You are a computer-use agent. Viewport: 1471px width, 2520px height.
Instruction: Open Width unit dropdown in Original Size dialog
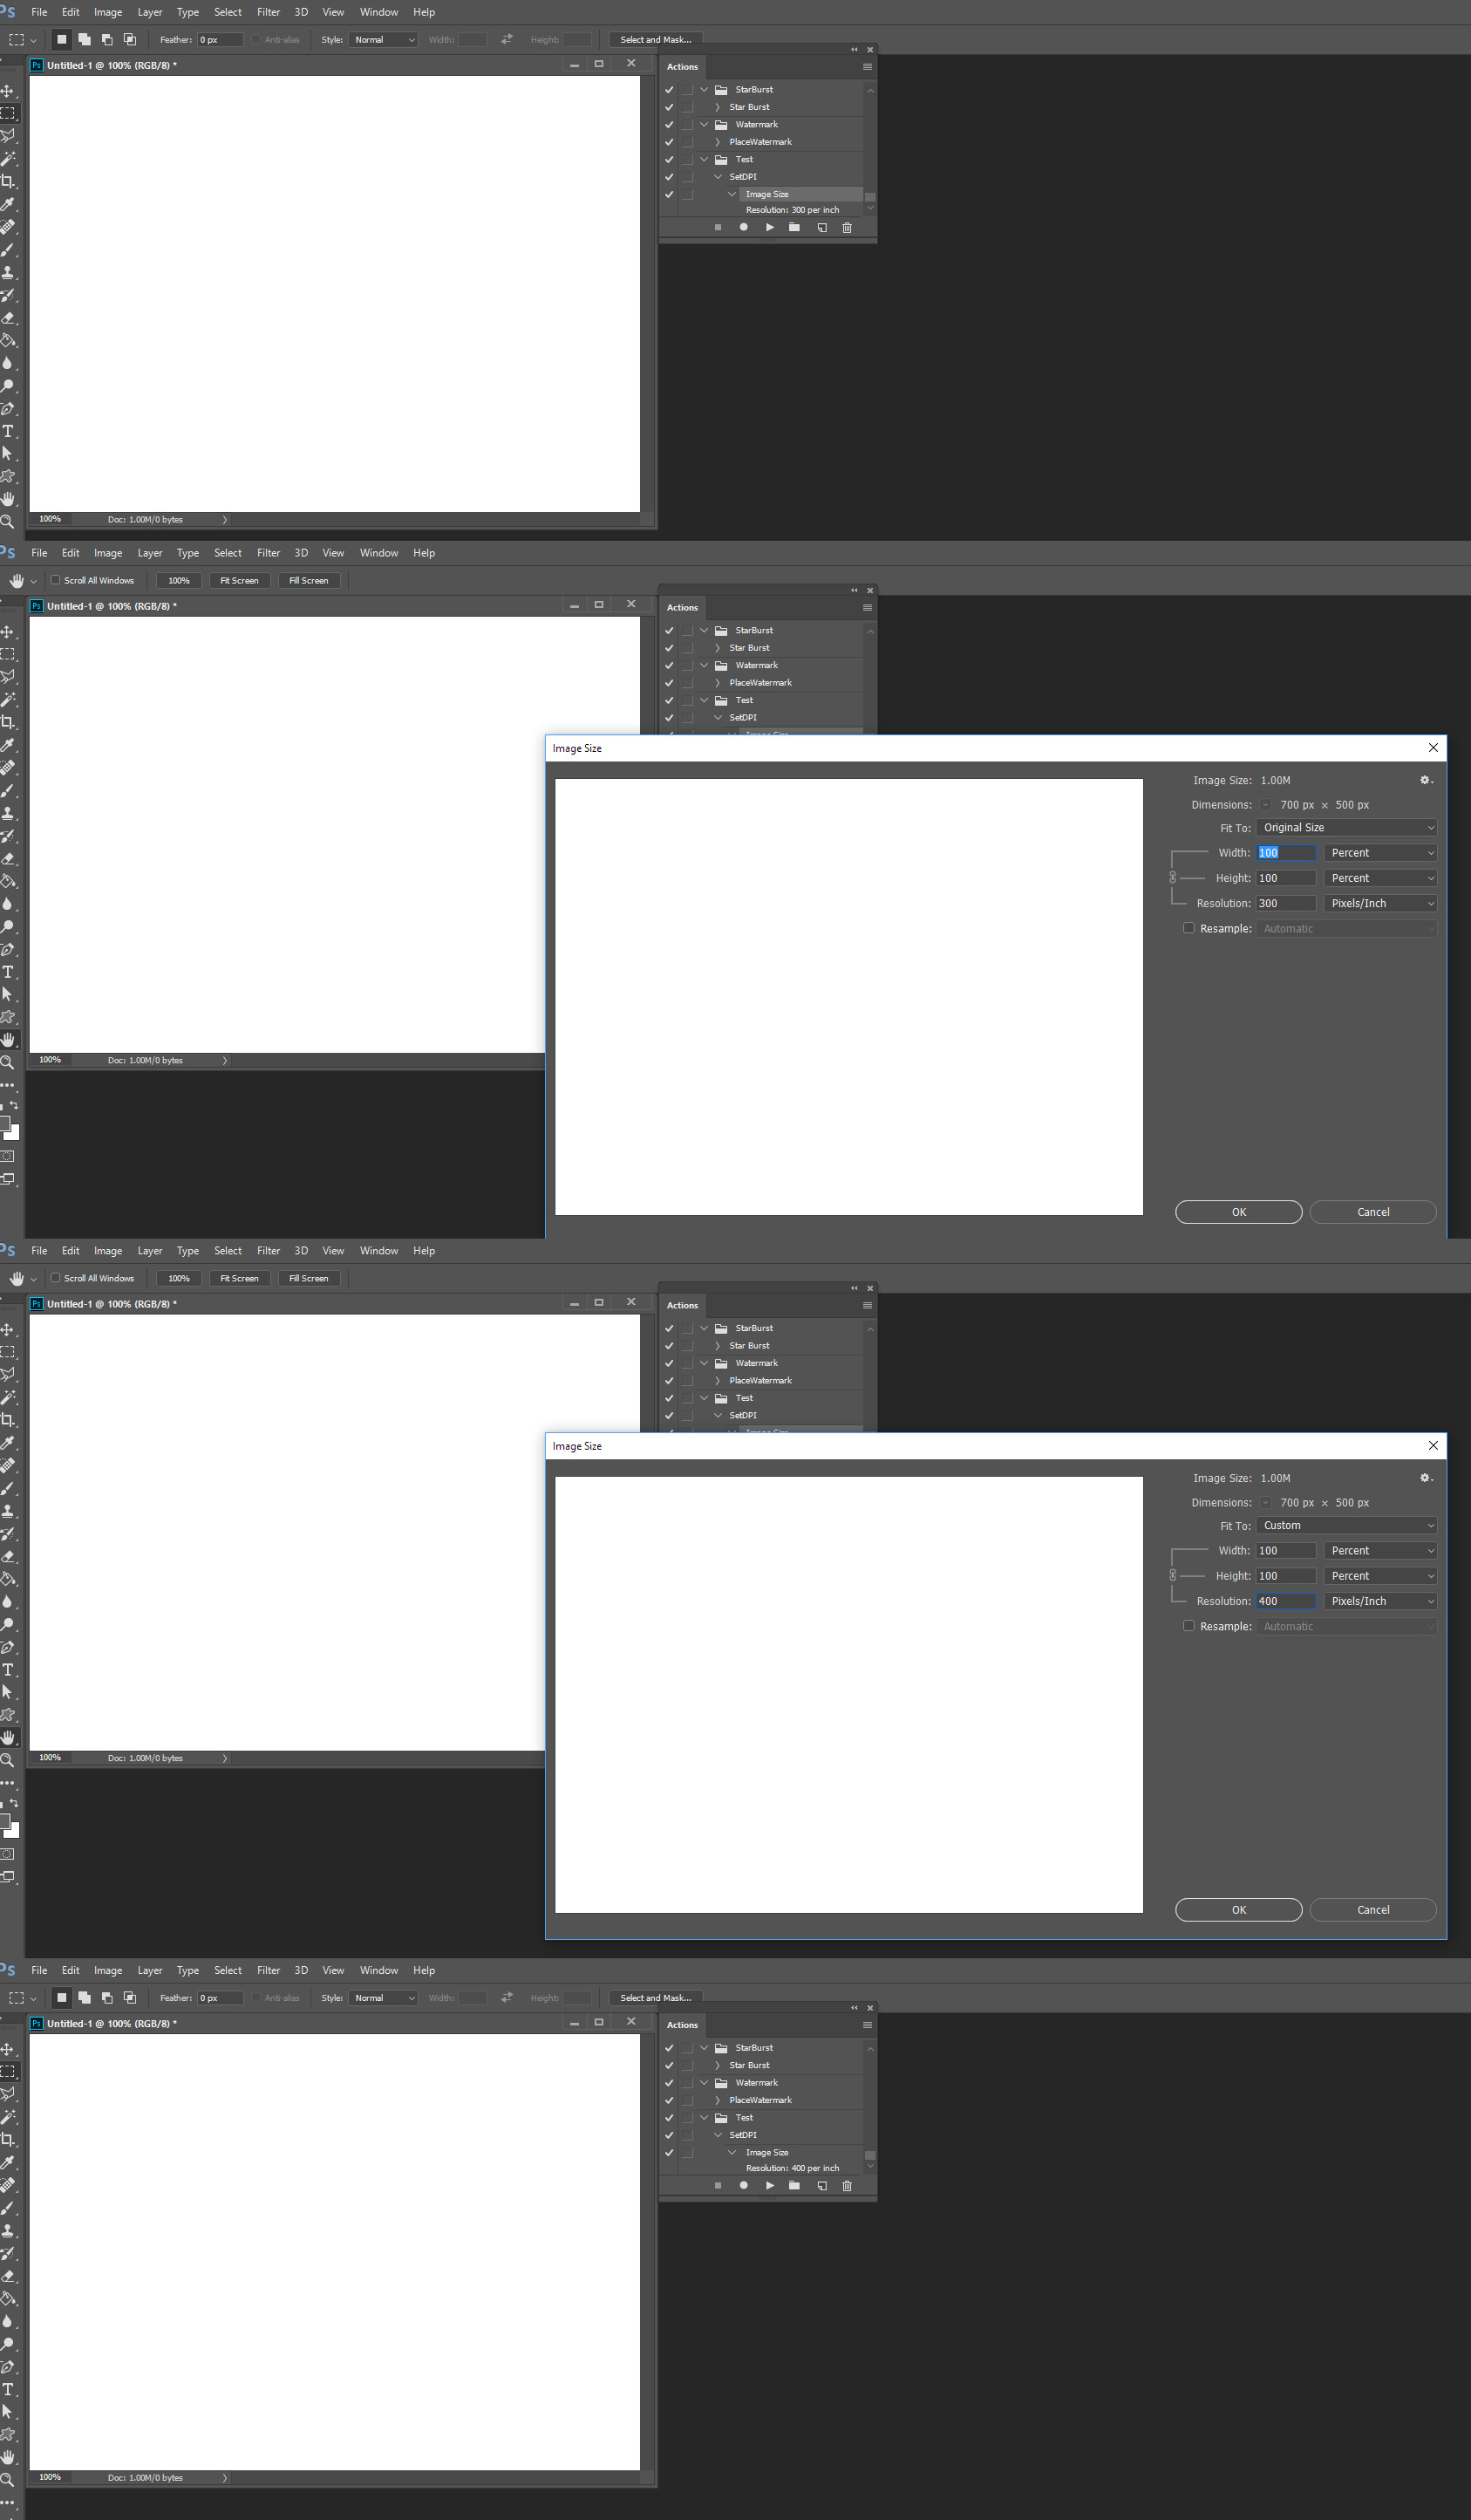[x=1380, y=853]
